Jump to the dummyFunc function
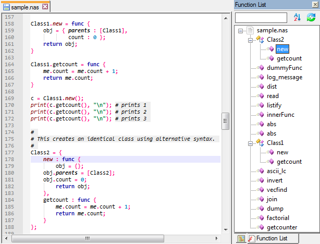This screenshot has width=320, height=244. 284,68
